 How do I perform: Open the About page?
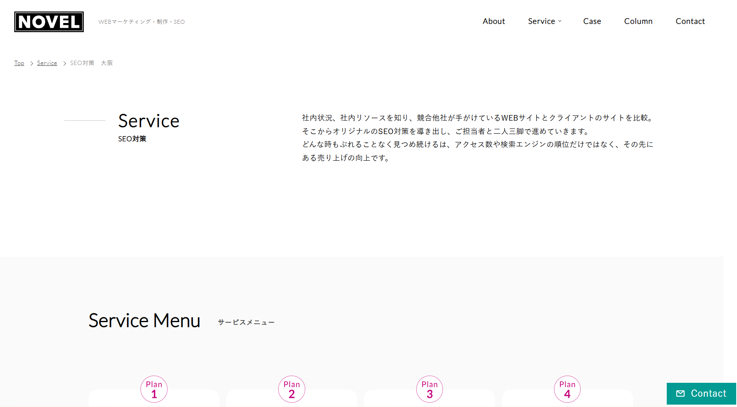click(x=494, y=21)
